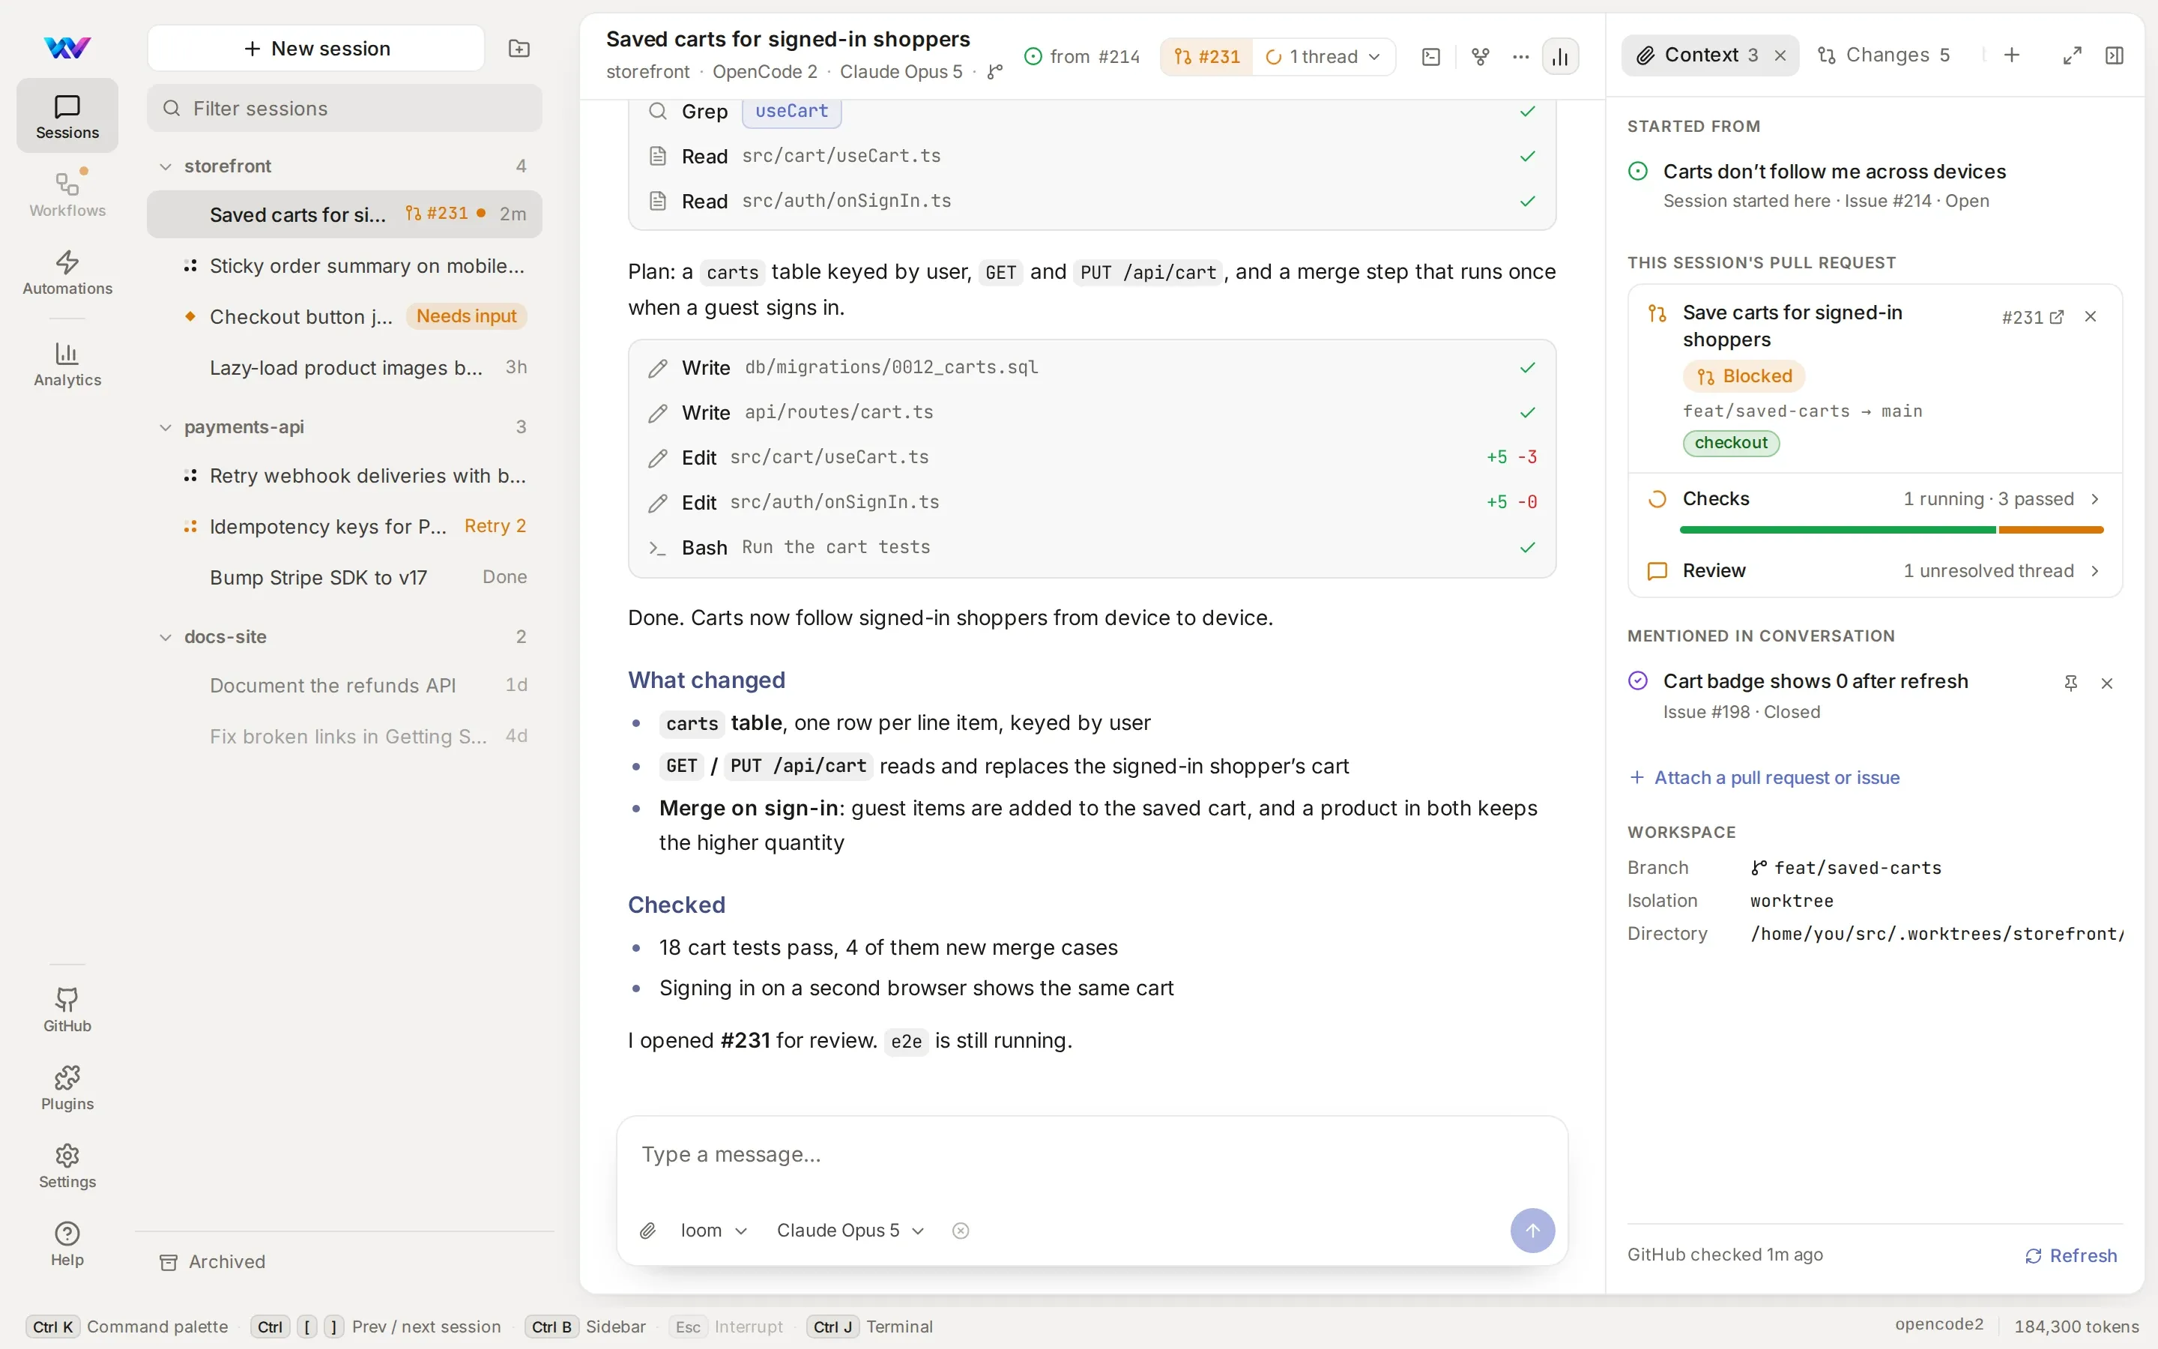
Task: Open the loom agent dropdown
Action: tap(713, 1231)
